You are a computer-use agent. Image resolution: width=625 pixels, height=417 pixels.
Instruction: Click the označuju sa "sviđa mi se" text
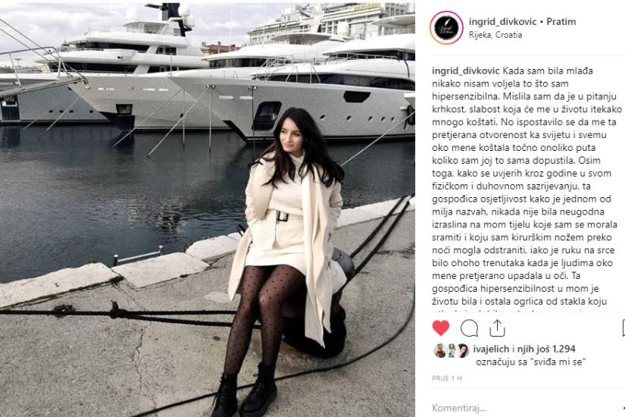pyautogui.click(x=531, y=362)
